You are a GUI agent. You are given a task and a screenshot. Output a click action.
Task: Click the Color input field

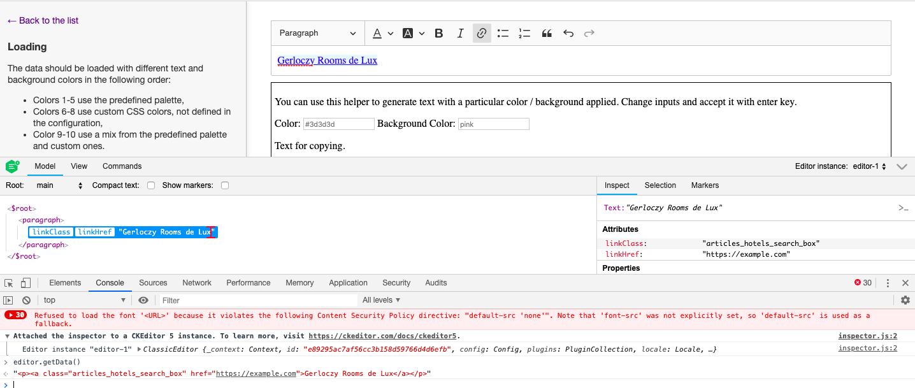[338, 124]
